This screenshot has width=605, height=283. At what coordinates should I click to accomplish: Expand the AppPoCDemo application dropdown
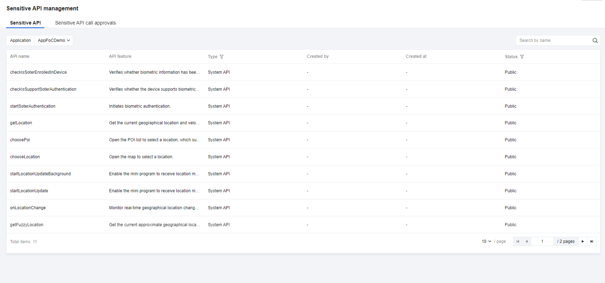[54, 40]
